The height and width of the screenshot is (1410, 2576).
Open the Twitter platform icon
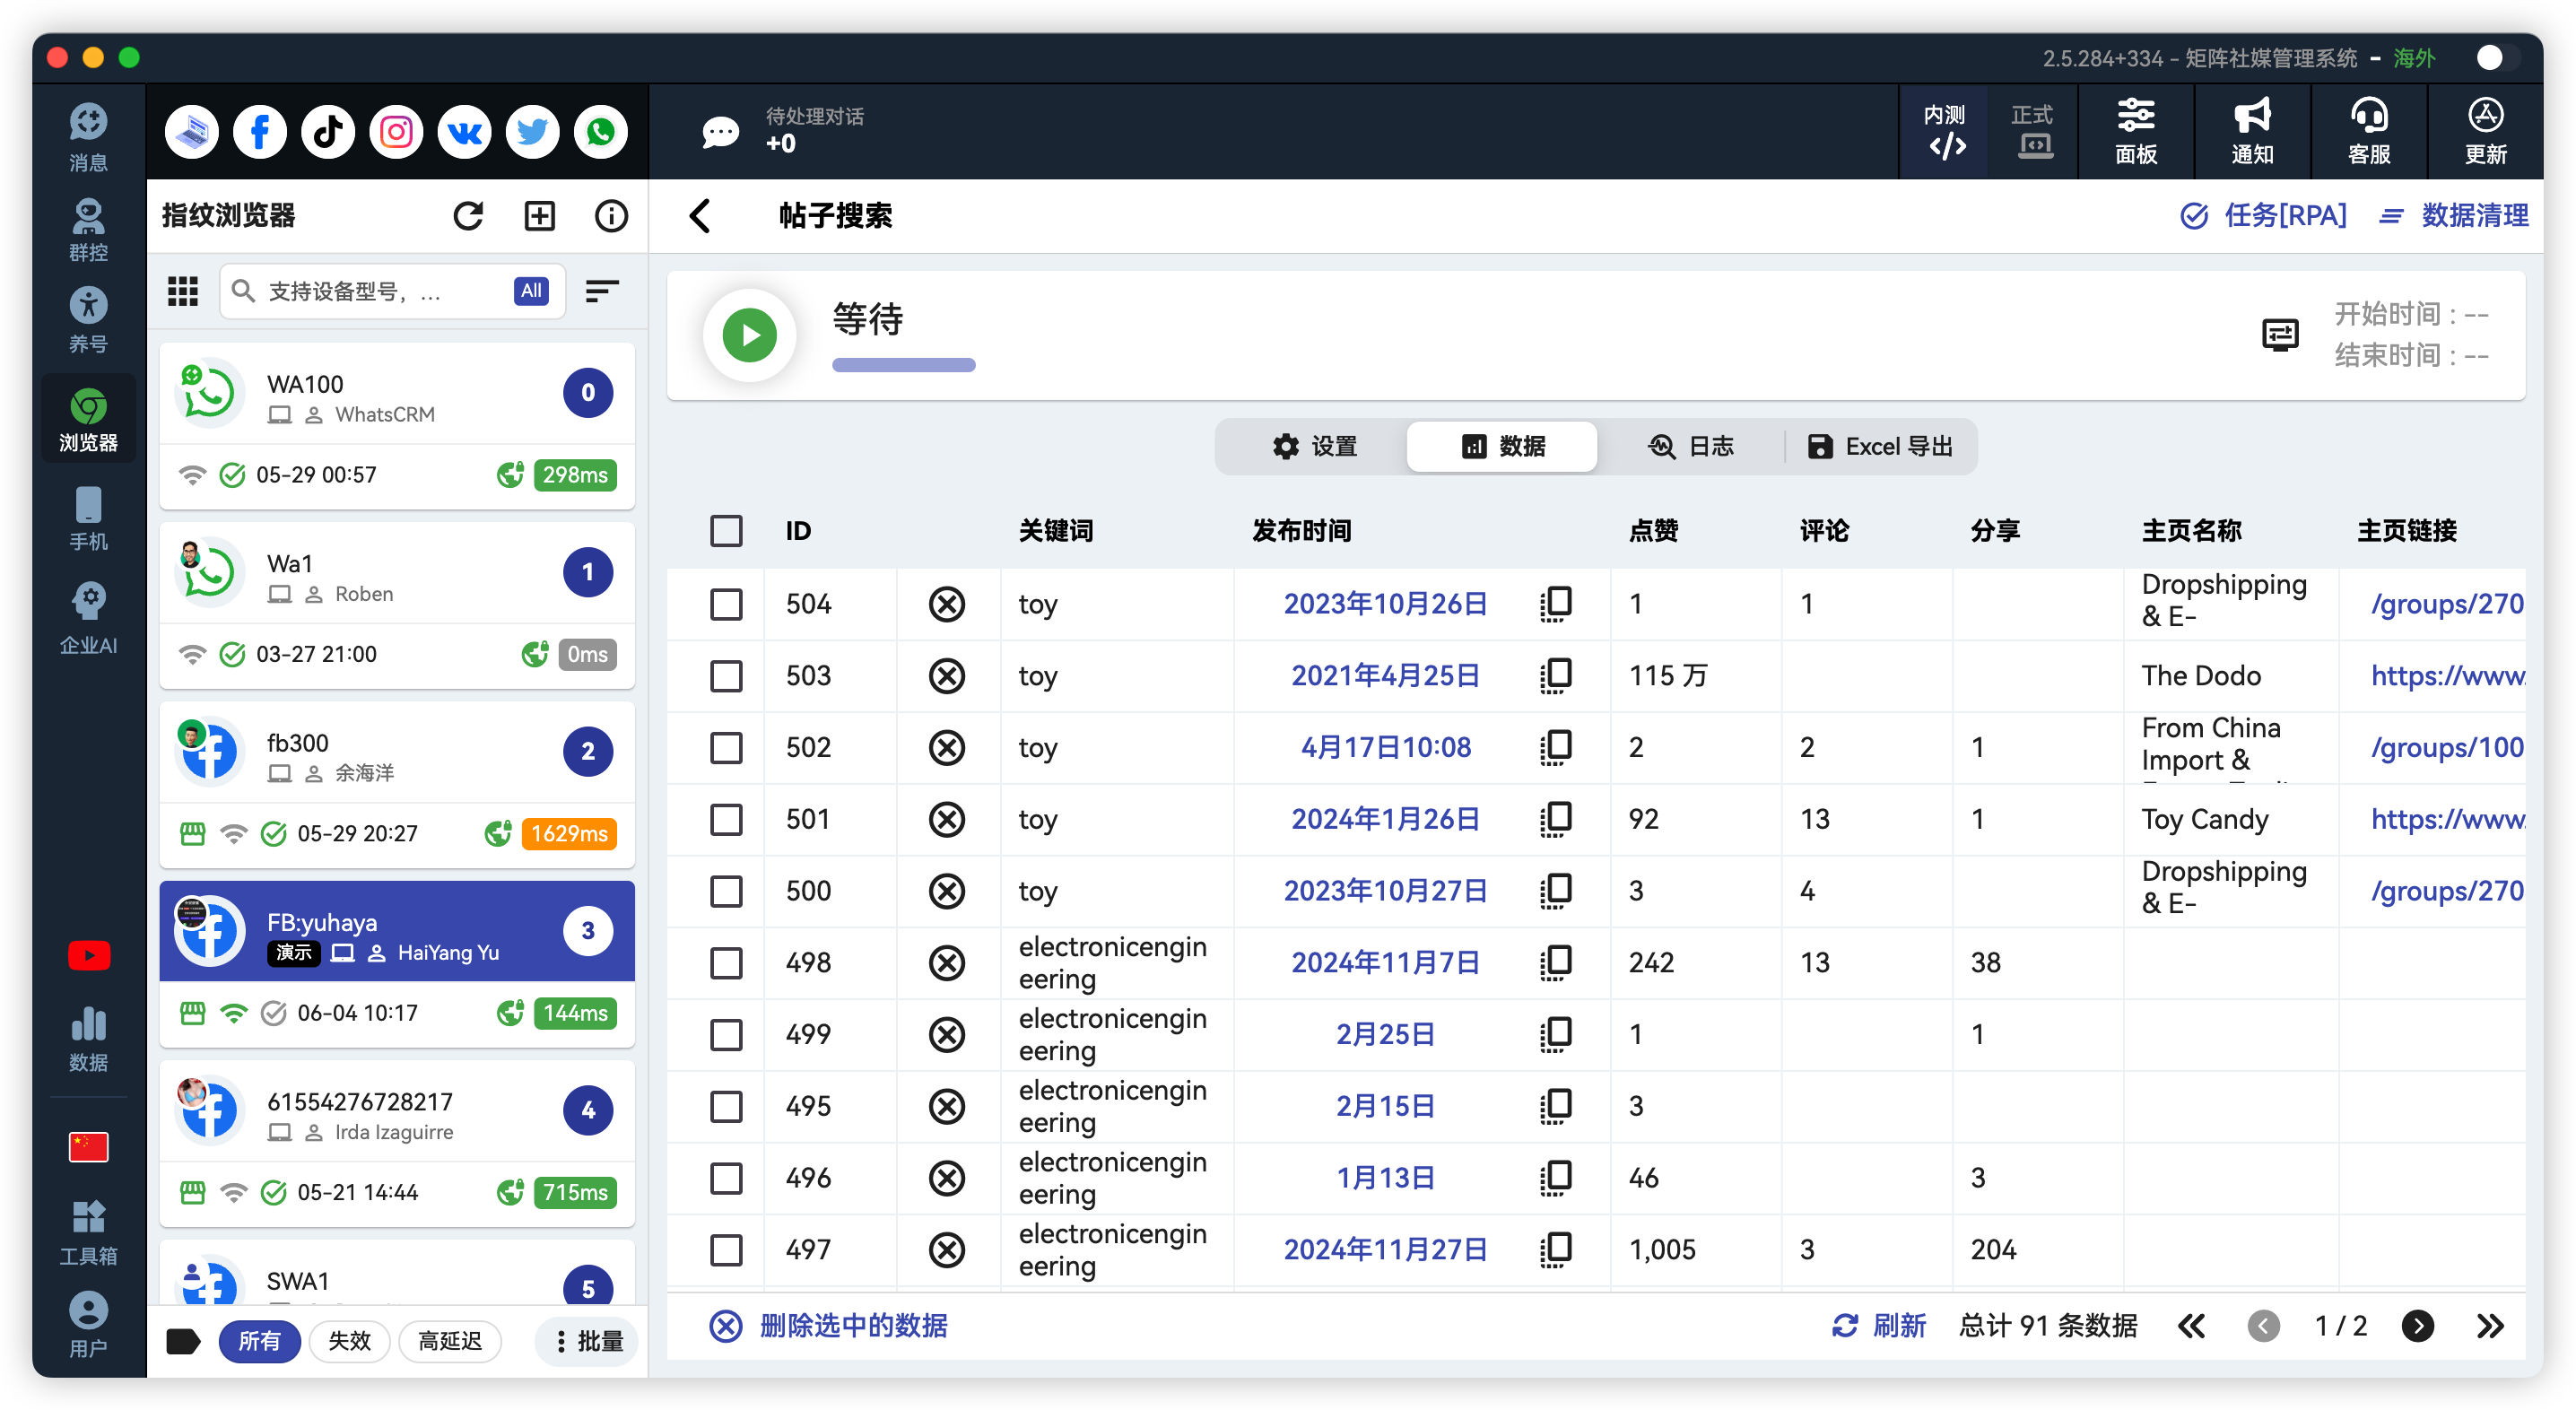coord(532,131)
